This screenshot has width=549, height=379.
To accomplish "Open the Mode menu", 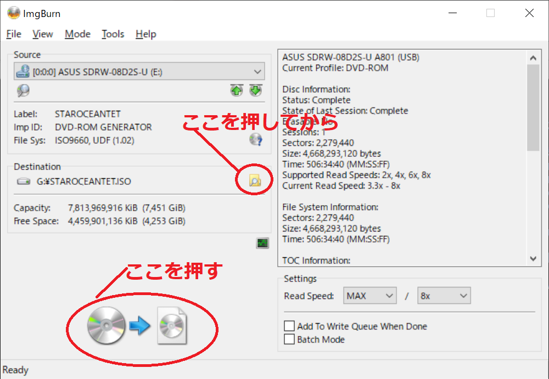I will pyautogui.click(x=78, y=34).
